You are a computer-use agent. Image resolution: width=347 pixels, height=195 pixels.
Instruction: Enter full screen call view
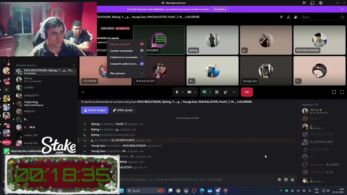click(x=342, y=92)
